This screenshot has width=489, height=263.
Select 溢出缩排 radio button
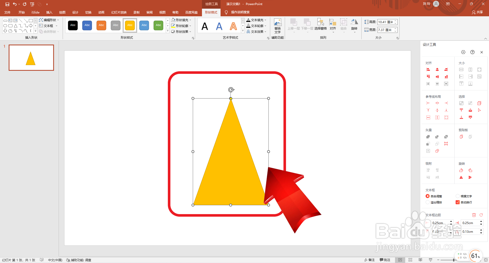pos(428,202)
